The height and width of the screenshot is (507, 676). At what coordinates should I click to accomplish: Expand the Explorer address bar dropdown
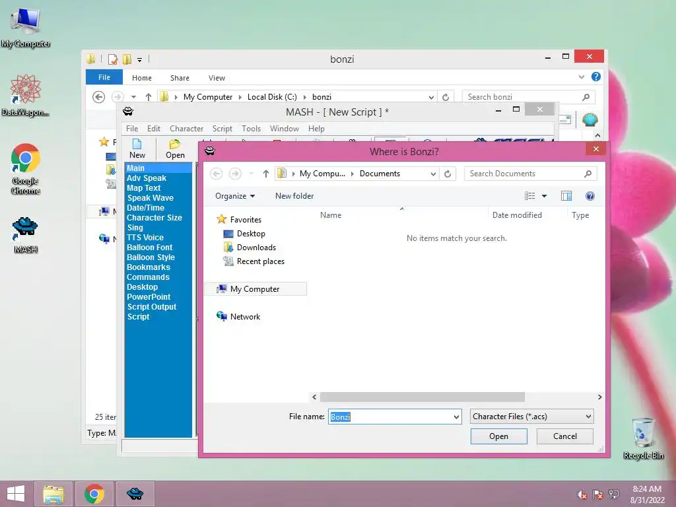click(x=431, y=97)
